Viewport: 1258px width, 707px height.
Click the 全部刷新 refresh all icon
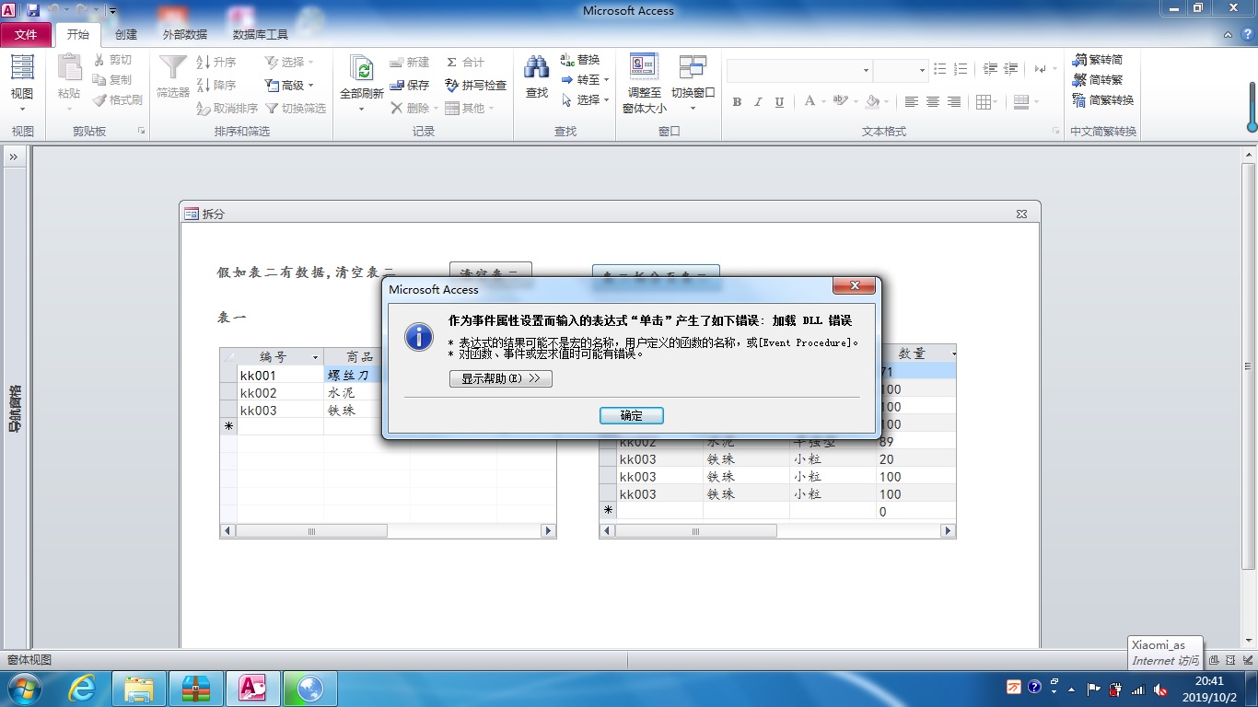(361, 69)
